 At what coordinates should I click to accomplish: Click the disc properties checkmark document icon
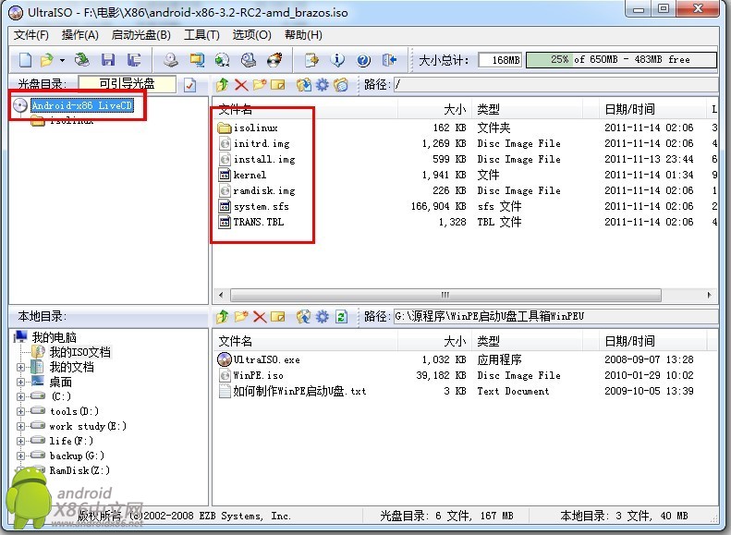pyautogui.click(x=189, y=85)
